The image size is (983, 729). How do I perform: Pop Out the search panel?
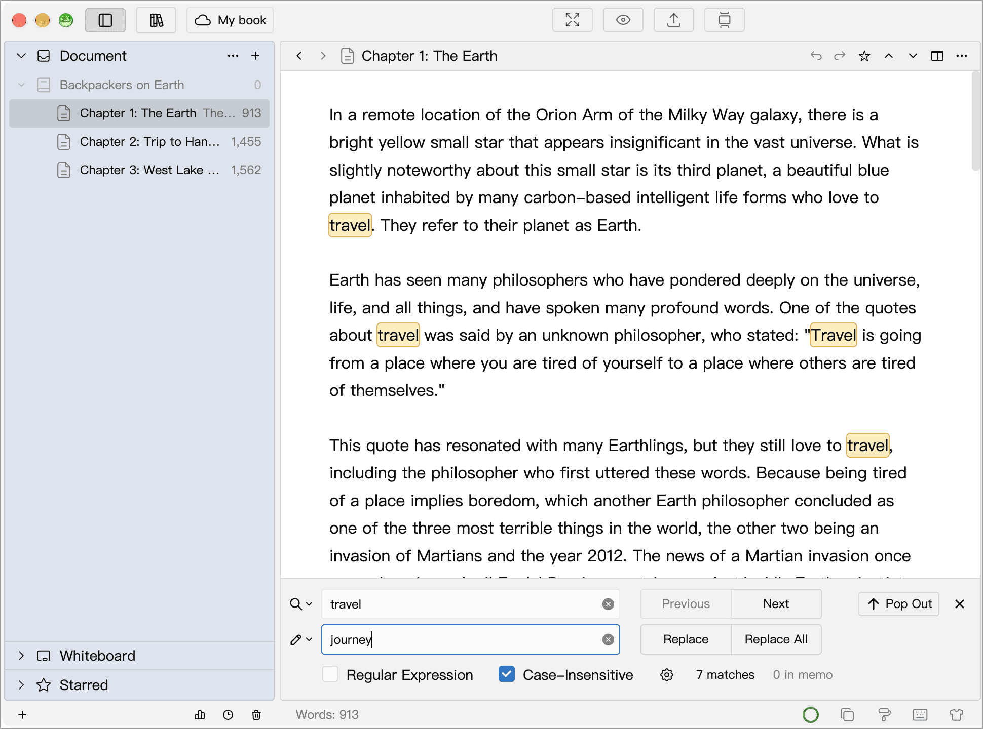(x=899, y=604)
